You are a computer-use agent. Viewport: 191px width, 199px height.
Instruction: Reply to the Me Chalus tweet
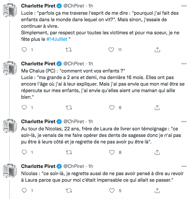click(24, 108)
